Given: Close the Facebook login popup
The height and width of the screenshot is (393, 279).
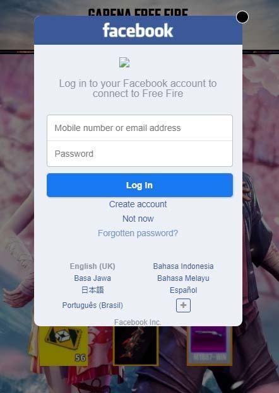Looking at the screenshot, I should 242,17.
